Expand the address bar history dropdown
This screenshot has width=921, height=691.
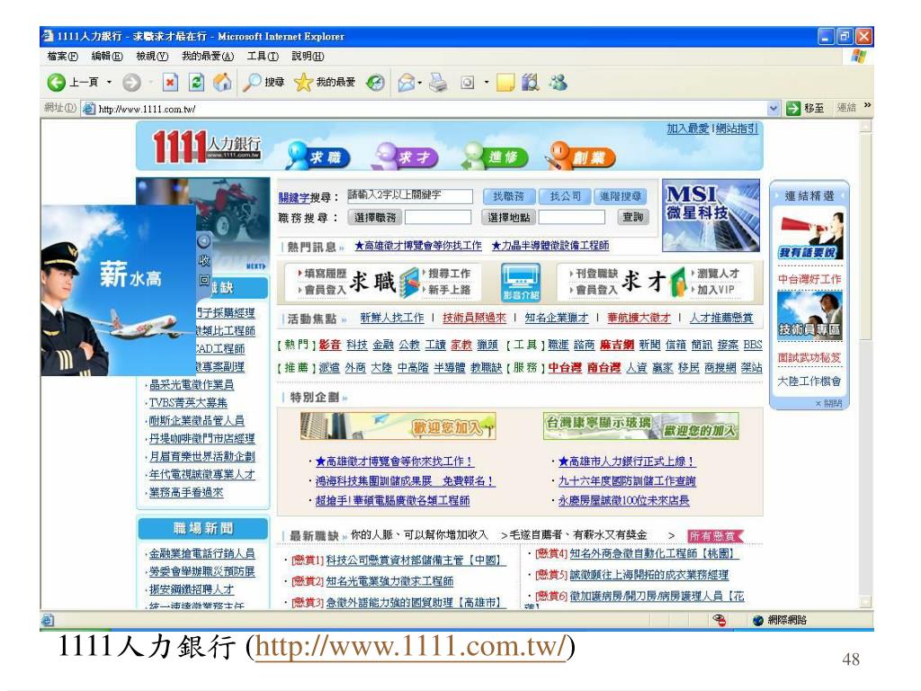773,108
